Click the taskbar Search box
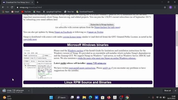The height and width of the screenshot is (100, 178). click(62, 97)
